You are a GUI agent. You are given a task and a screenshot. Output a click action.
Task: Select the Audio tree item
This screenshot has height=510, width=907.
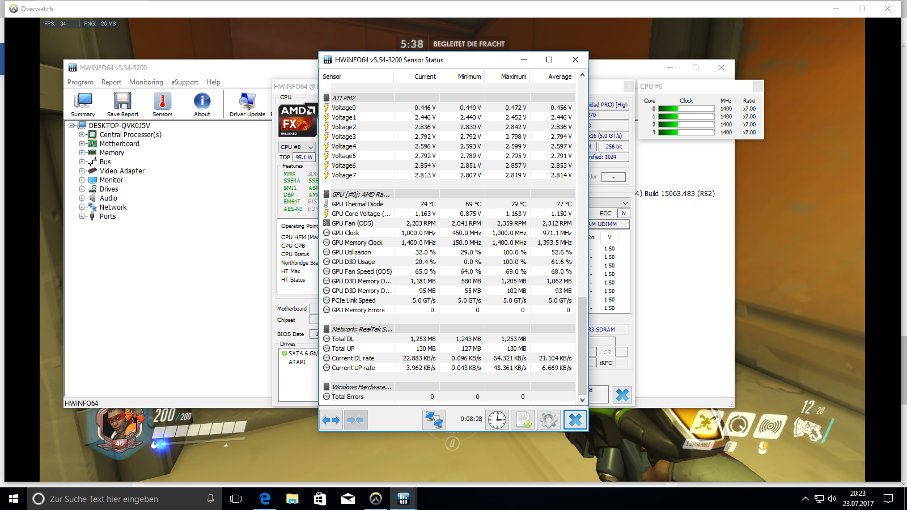point(108,198)
